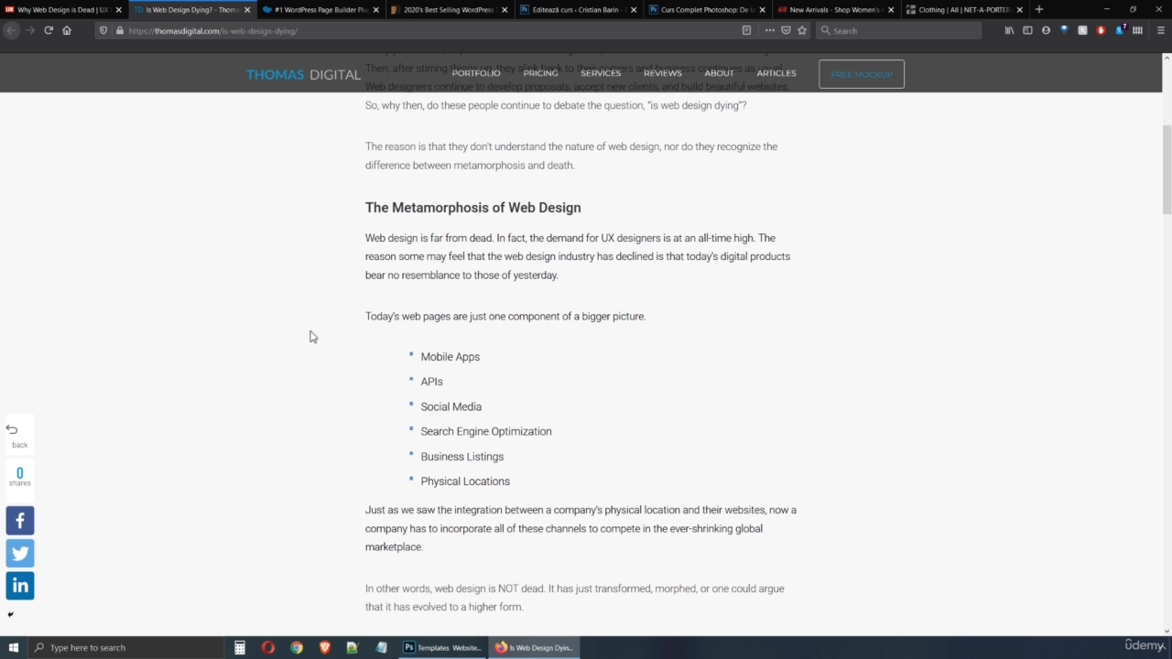This screenshot has width=1172, height=659.
Task: Open the Firefox hamburger menu
Action: point(1161,30)
